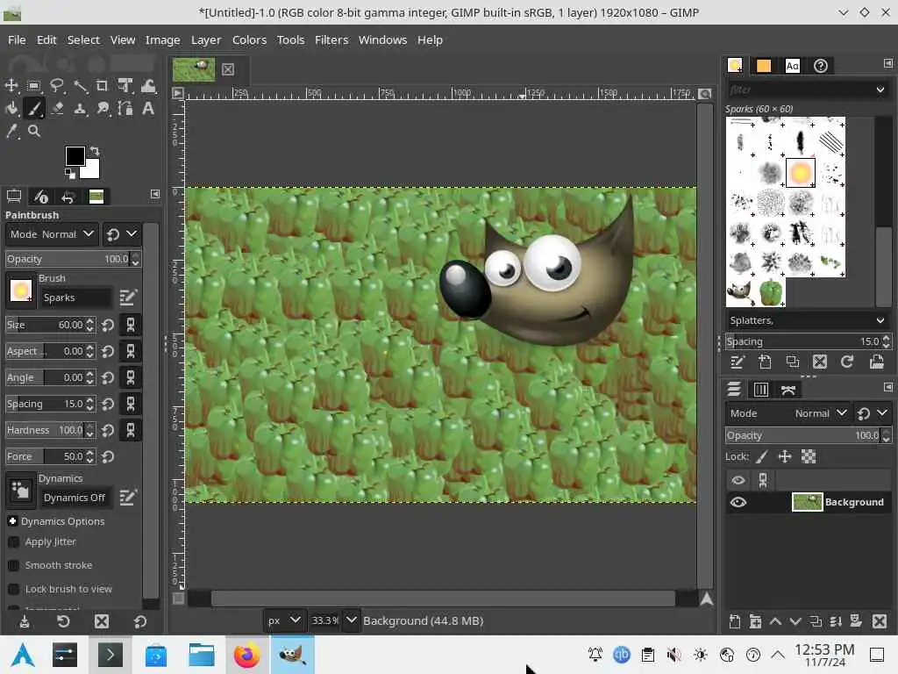The image size is (898, 674).
Task: Enable Apply Jitter checkbox
Action: pos(14,542)
